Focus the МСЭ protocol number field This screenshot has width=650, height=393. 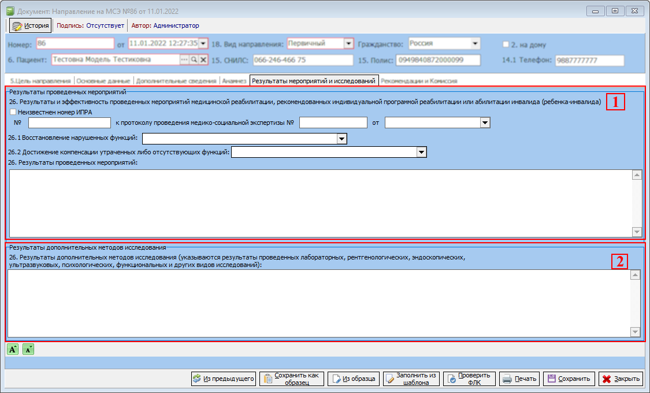point(333,123)
